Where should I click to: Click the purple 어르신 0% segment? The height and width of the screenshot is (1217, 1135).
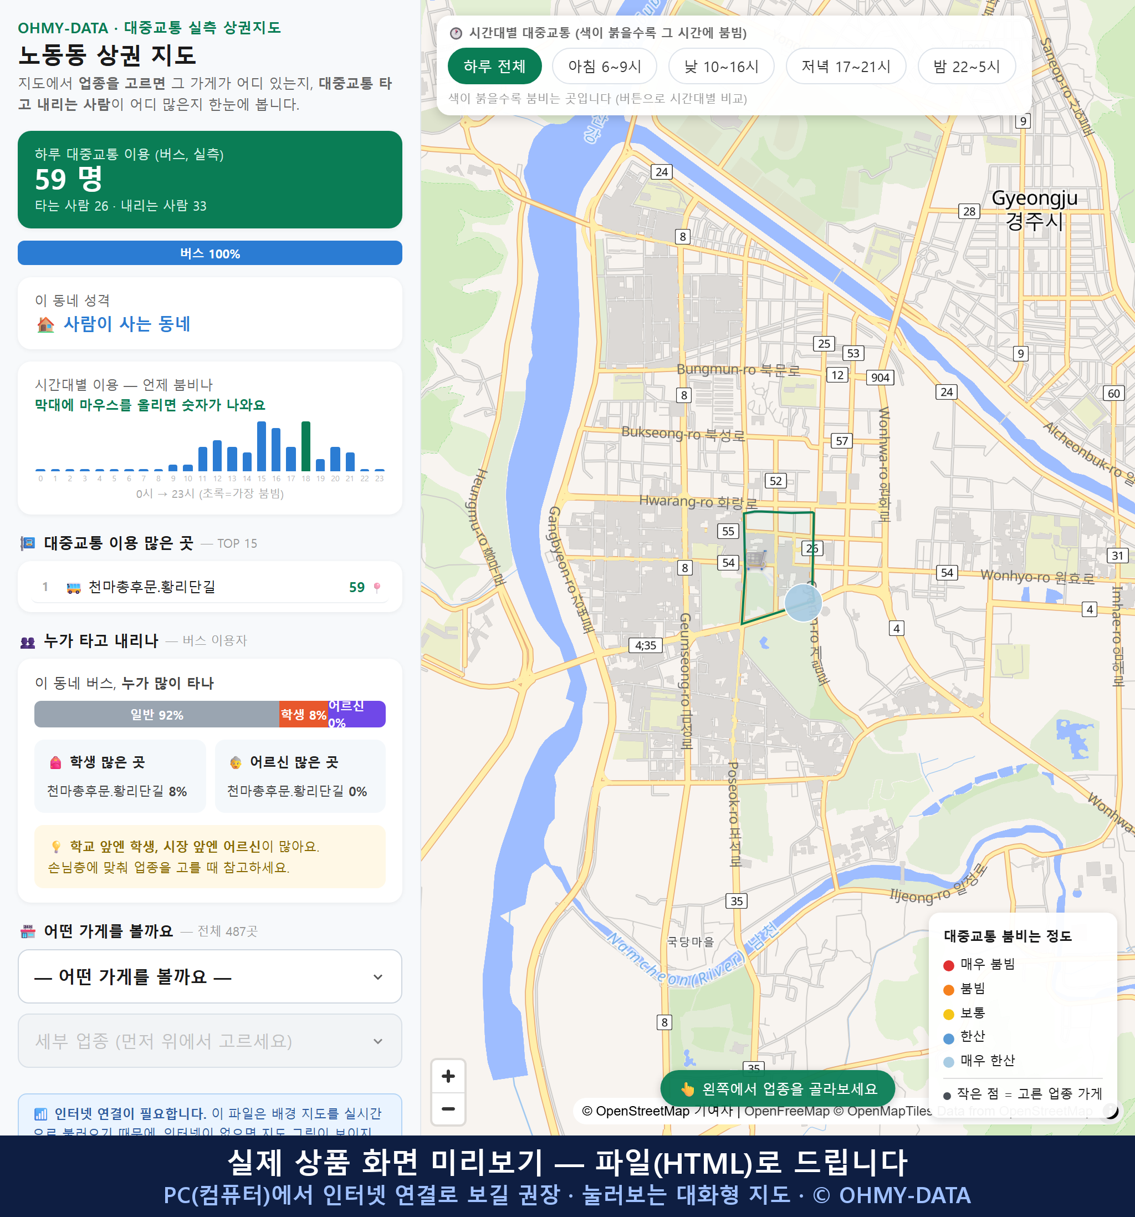357,715
